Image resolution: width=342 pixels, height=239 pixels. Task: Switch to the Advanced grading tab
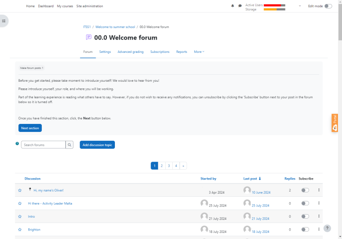[x=130, y=52]
